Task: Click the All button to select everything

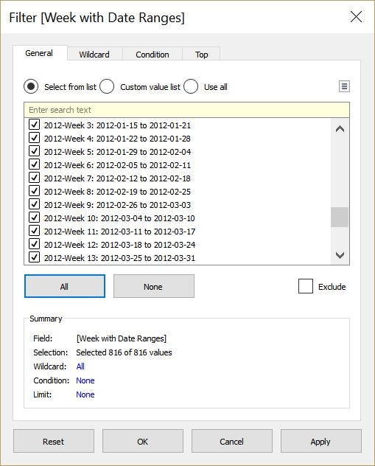Action: tap(64, 286)
